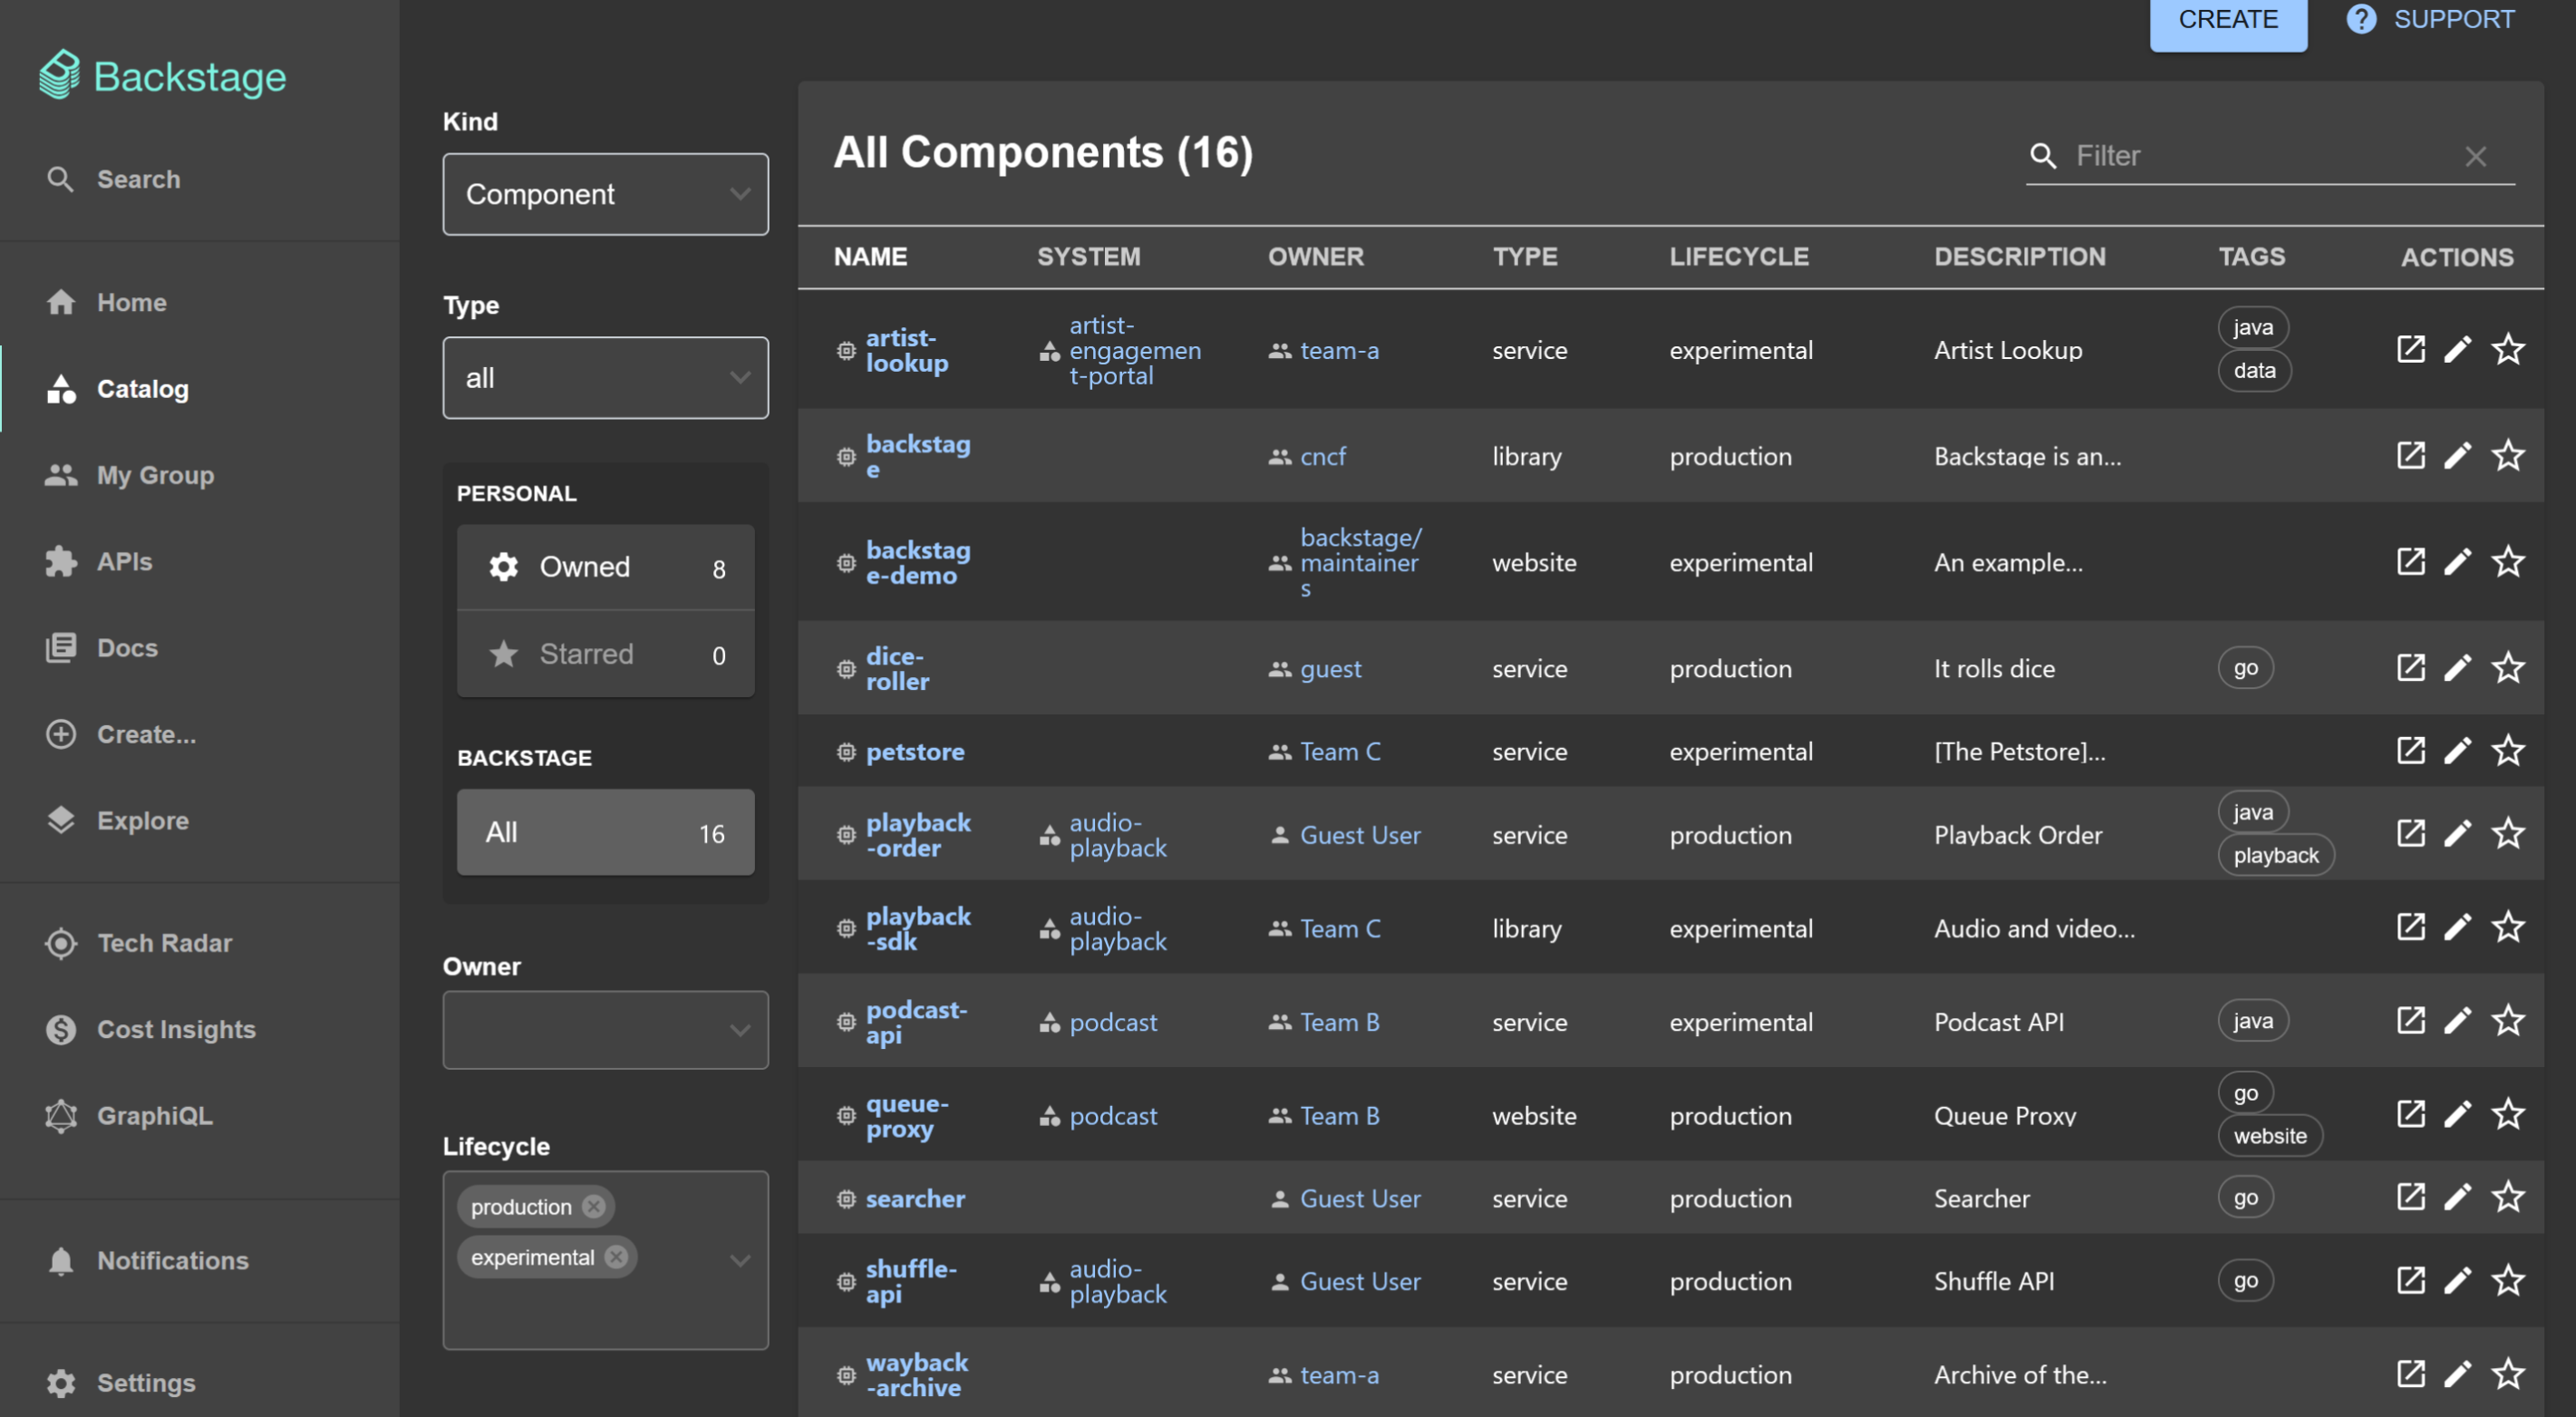Select Tech Radar in the sidebar
Screen dimensions: 2576x1417
tap(168, 943)
